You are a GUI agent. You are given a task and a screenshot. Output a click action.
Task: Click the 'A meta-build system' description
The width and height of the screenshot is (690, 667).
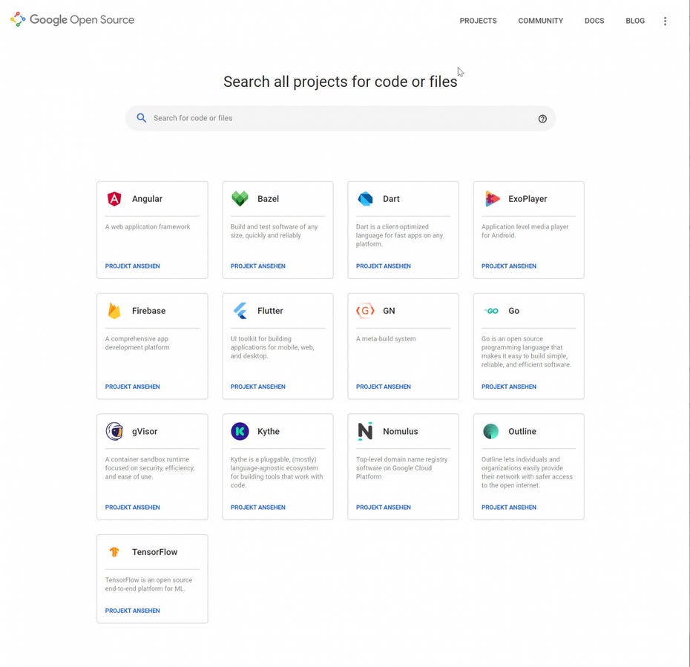click(x=386, y=339)
